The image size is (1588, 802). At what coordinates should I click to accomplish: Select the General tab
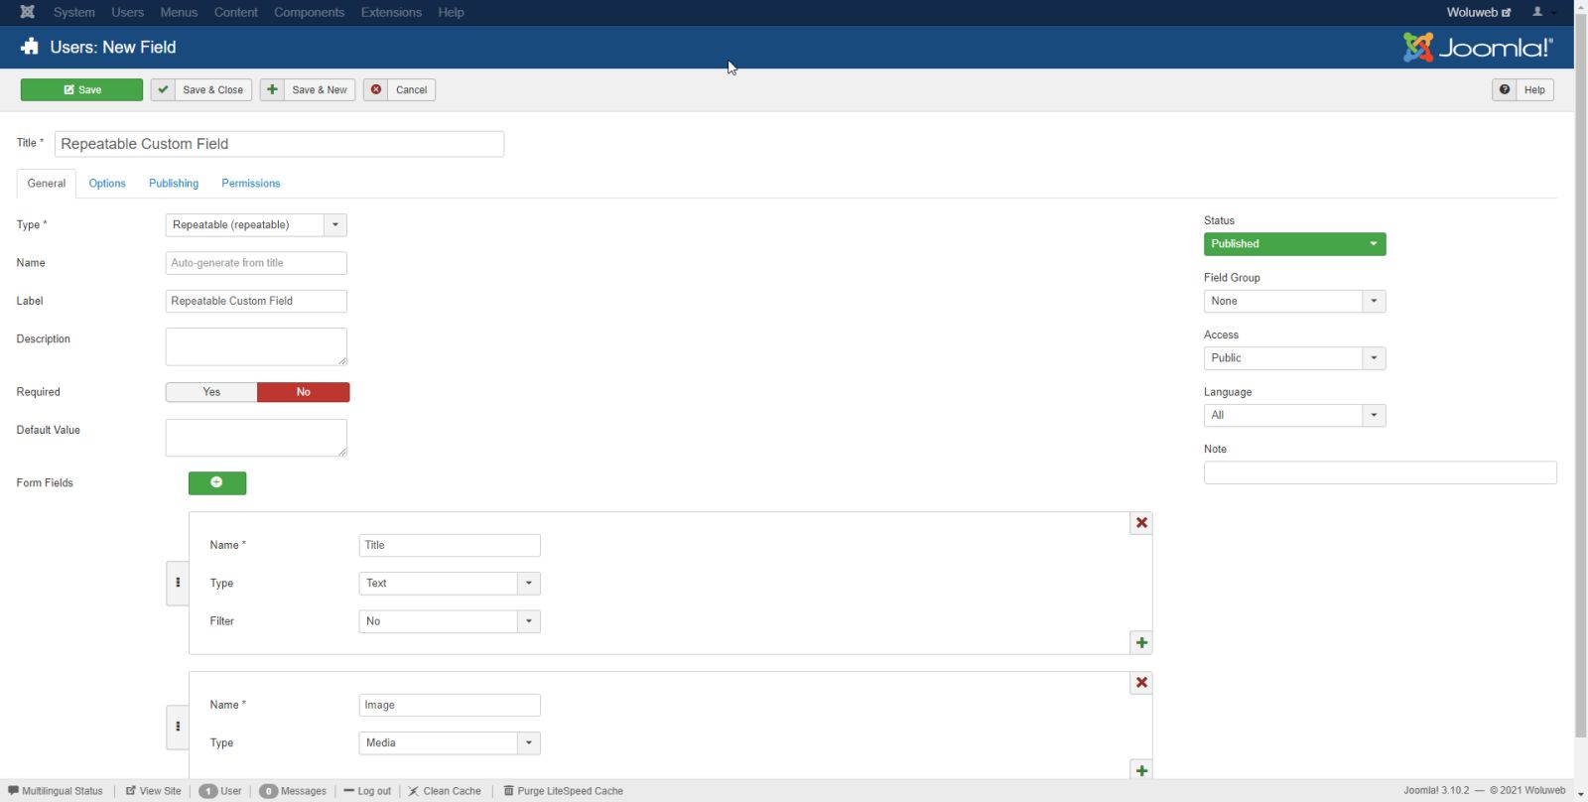47,184
